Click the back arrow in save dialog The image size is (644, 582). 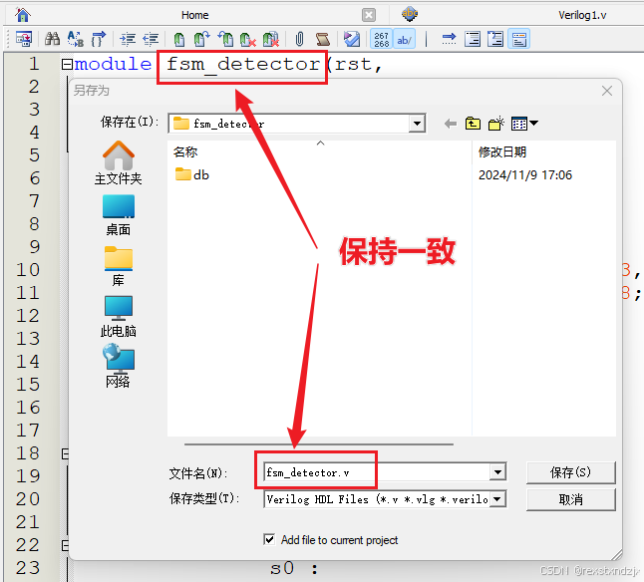pos(451,124)
